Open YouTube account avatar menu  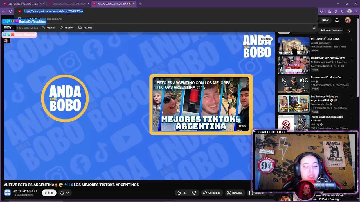pyautogui.click(x=348, y=20)
